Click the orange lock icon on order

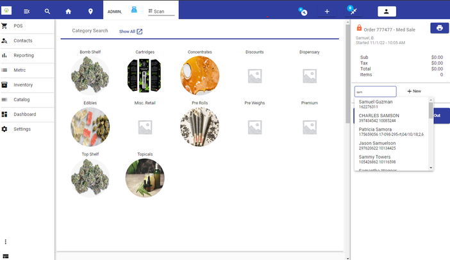coord(359,28)
